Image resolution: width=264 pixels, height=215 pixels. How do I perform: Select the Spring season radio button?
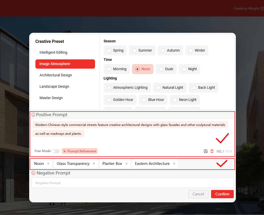point(109,51)
